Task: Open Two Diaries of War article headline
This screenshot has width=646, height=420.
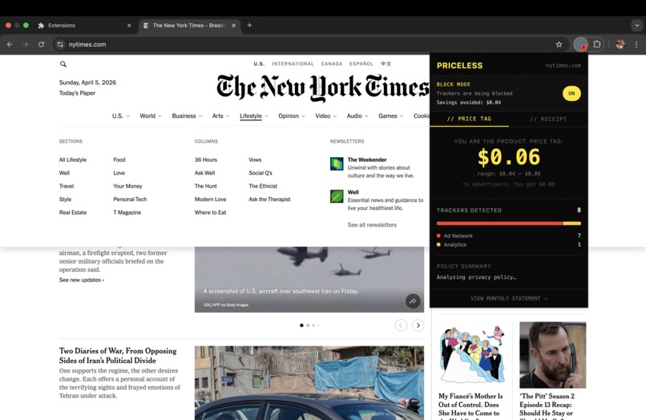Action: pos(118,355)
